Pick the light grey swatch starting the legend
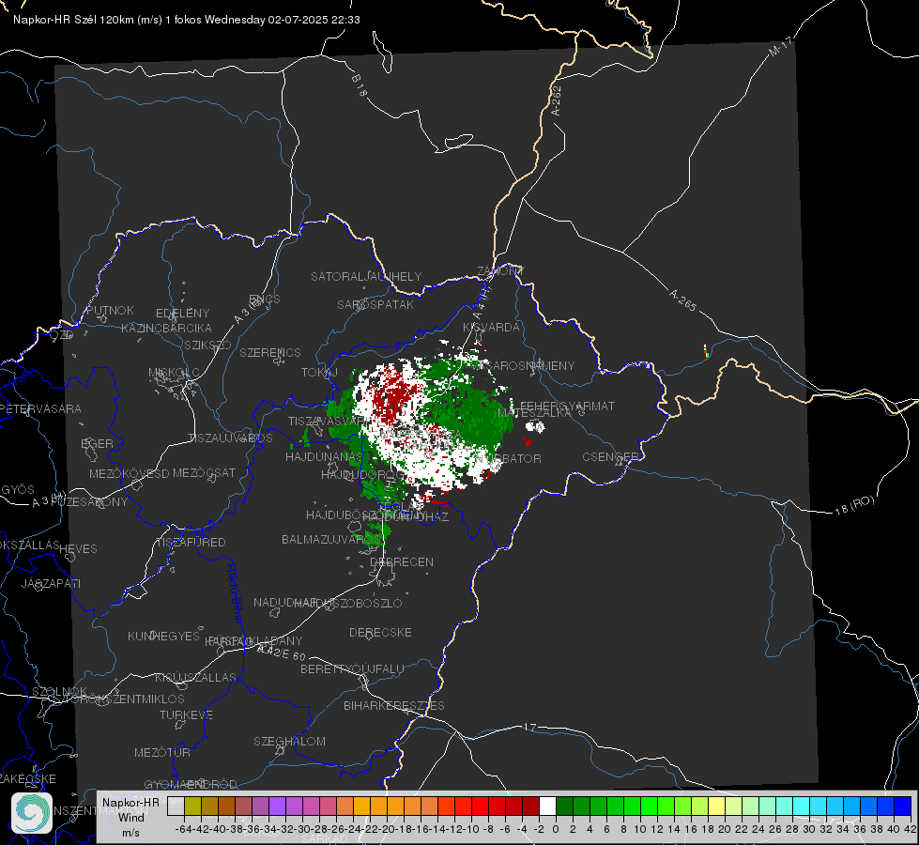 click(176, 806)
